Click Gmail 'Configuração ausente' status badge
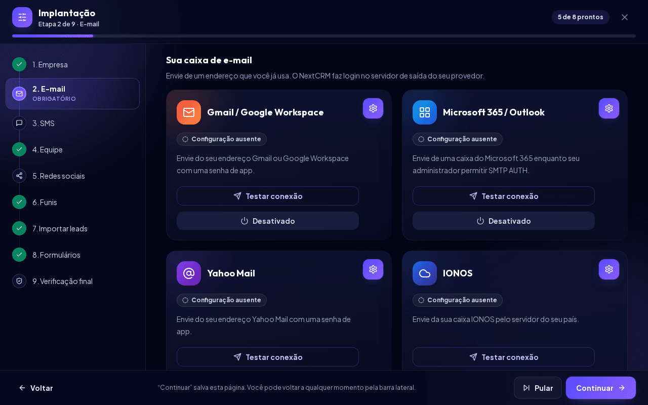 pos(222,139)
